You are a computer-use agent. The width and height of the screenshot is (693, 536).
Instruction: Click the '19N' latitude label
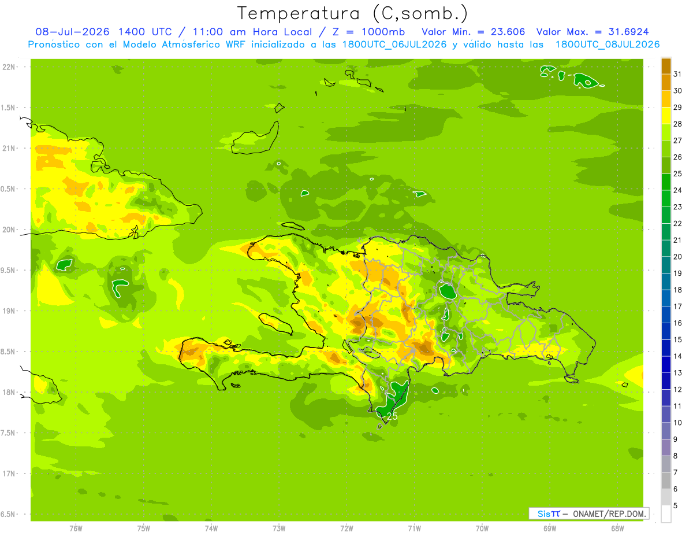coord(8,311)
